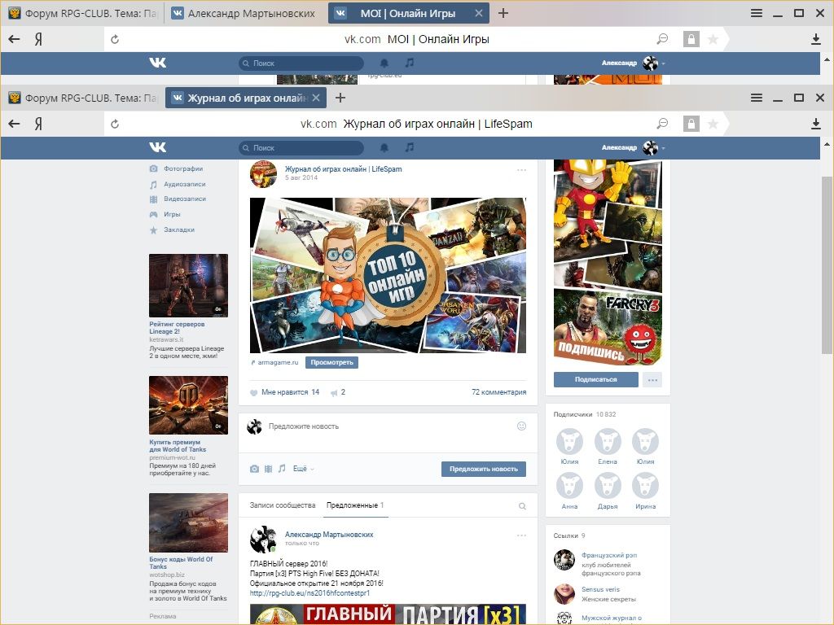Open 'Sensus veris' community link

point(600,589)
